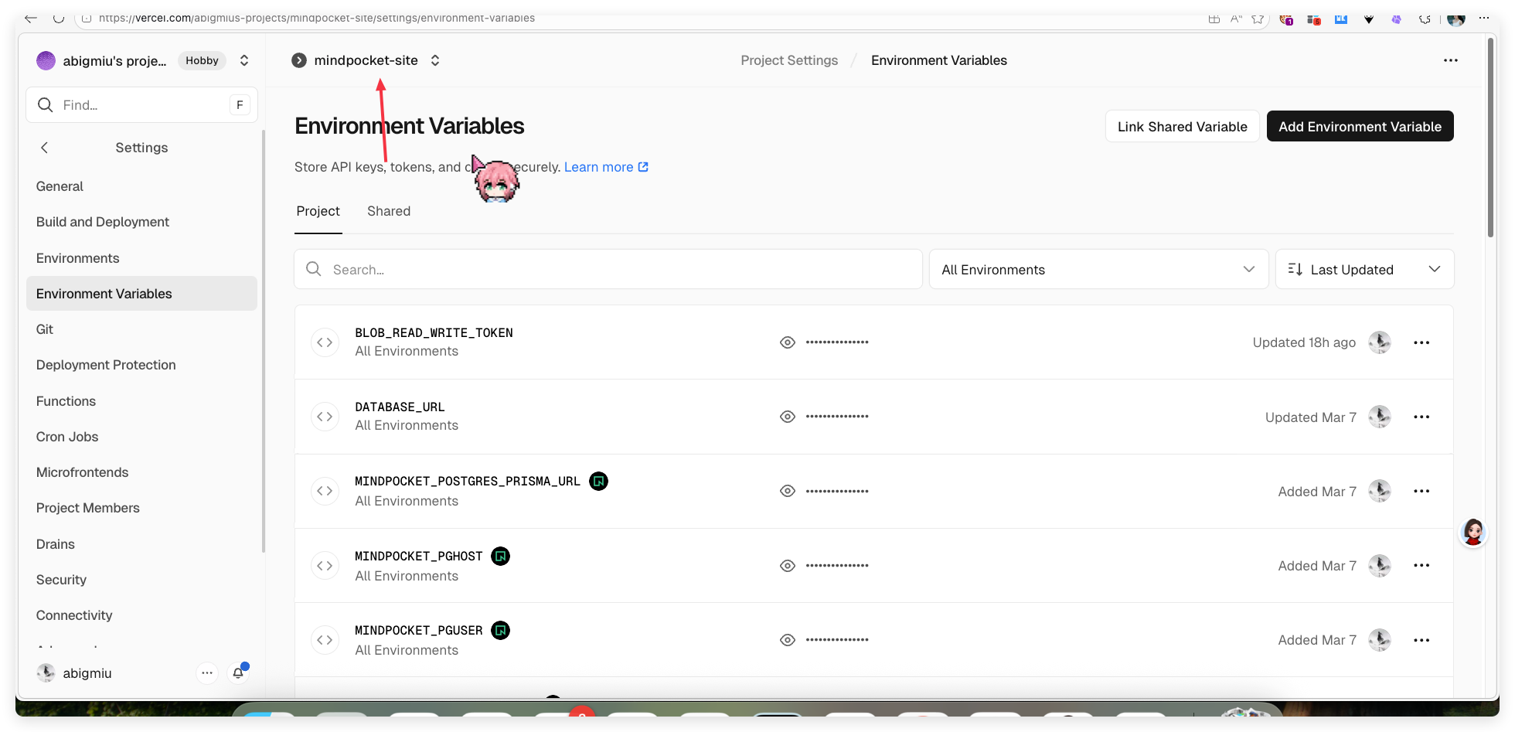Switch to the Shared tab
The width and height of the screenshot is (1515, 732).
(389, 211)
